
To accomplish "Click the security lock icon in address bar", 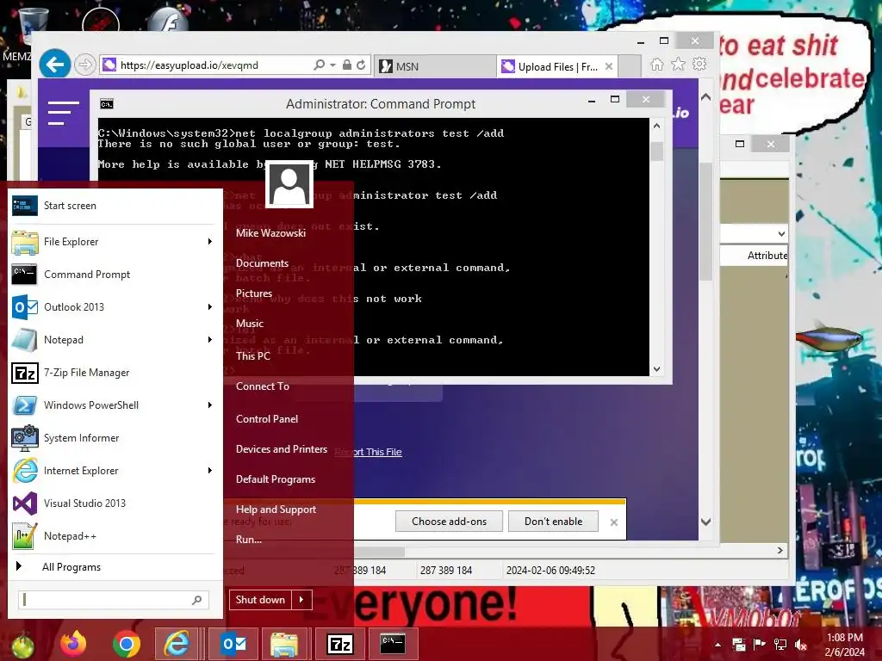I will point(347,65).
